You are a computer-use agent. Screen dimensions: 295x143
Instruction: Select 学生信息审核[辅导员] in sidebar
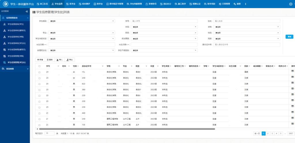(16, 30)
